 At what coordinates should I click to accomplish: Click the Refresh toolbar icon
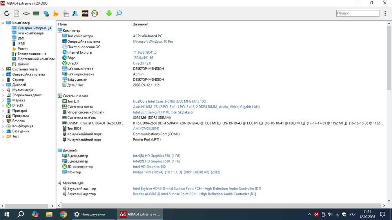point(7,13)
